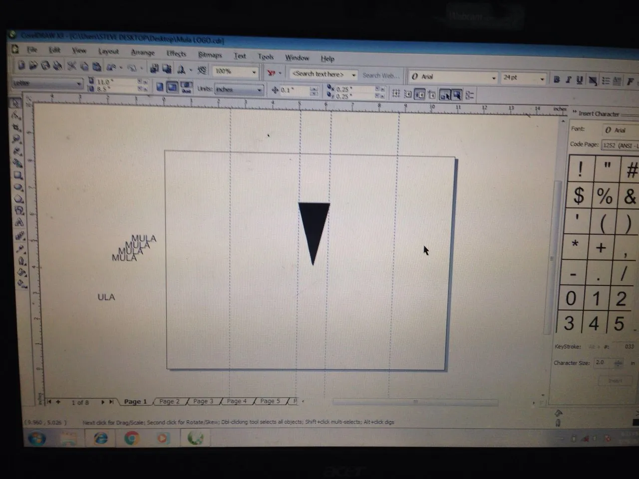Select the Rectangle tool
The width and height of the screenshot is (639, 479).
pos(18,175)
